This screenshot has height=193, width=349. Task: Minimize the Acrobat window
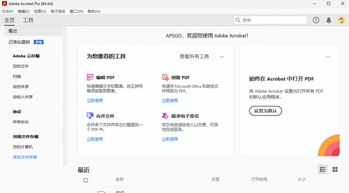coord(314,3)
